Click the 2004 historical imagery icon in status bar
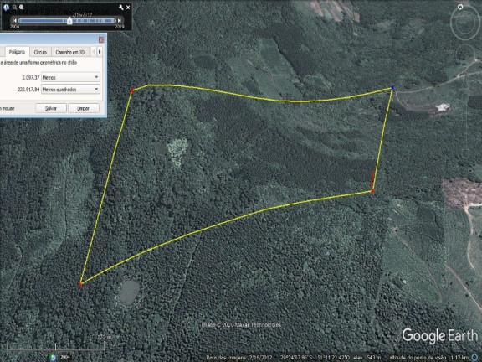 (x=53, y=357)
